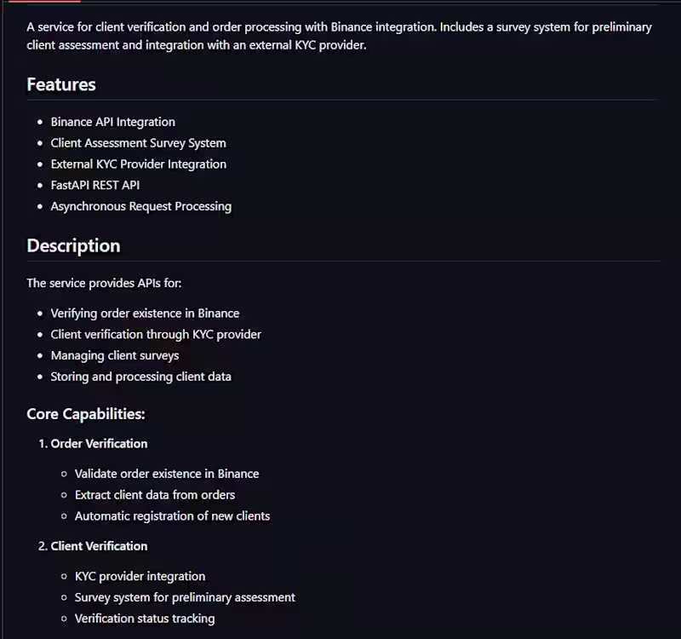Click 'The service provides APIs for:' text
Screen dimensions: 681x639
(x=104, y=283)
